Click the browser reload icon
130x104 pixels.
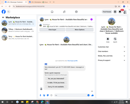click(x=10, y=6)
